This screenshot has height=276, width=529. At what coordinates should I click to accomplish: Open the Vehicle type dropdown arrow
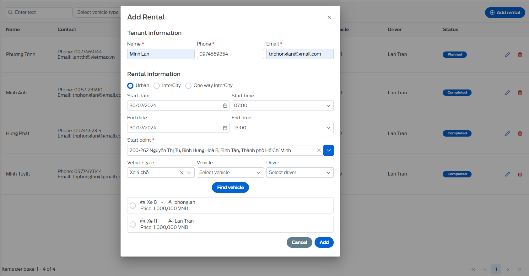pos(189,173)
